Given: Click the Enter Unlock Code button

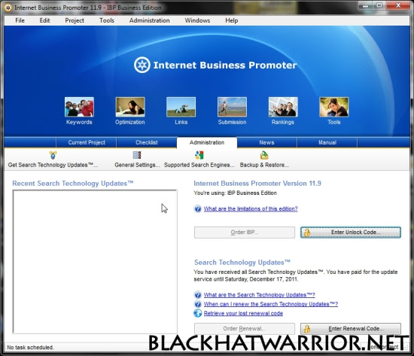Looking at the screenshot, I should pos(351,233).
